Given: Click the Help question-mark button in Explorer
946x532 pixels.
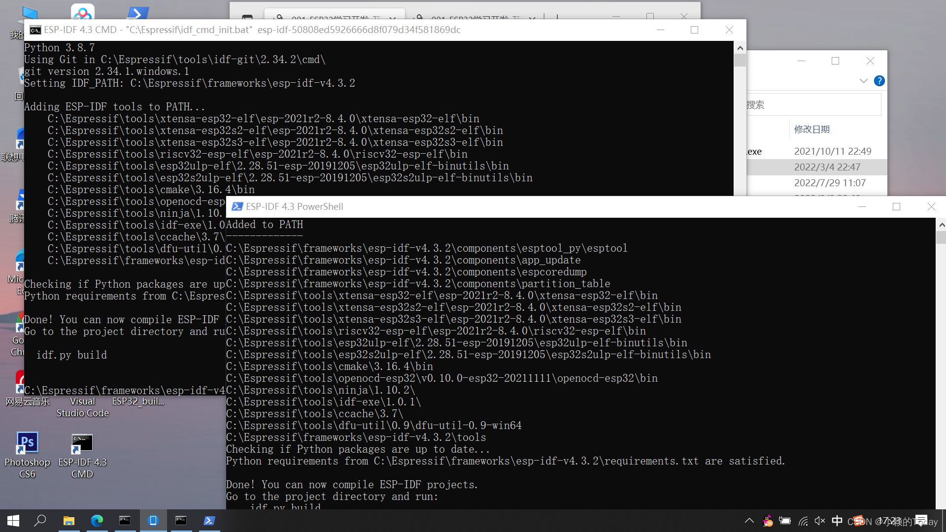Looking at the screenshot, I should tap(879, 81).
